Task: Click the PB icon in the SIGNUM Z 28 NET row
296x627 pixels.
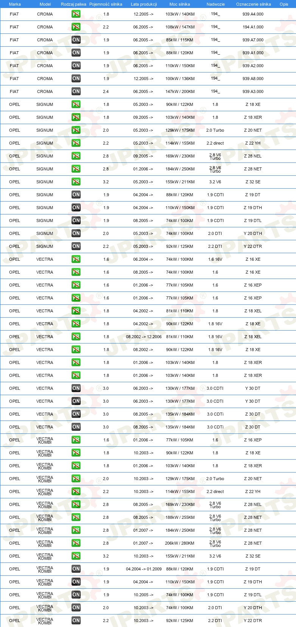Action: [x=76, y=169]
